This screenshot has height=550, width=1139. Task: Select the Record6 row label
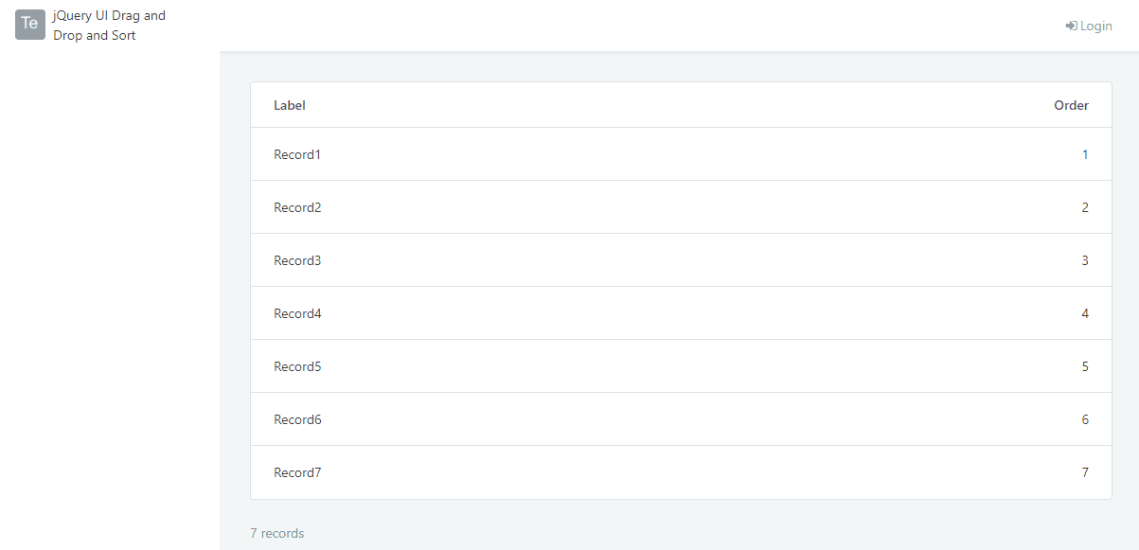tap(297, 419)
